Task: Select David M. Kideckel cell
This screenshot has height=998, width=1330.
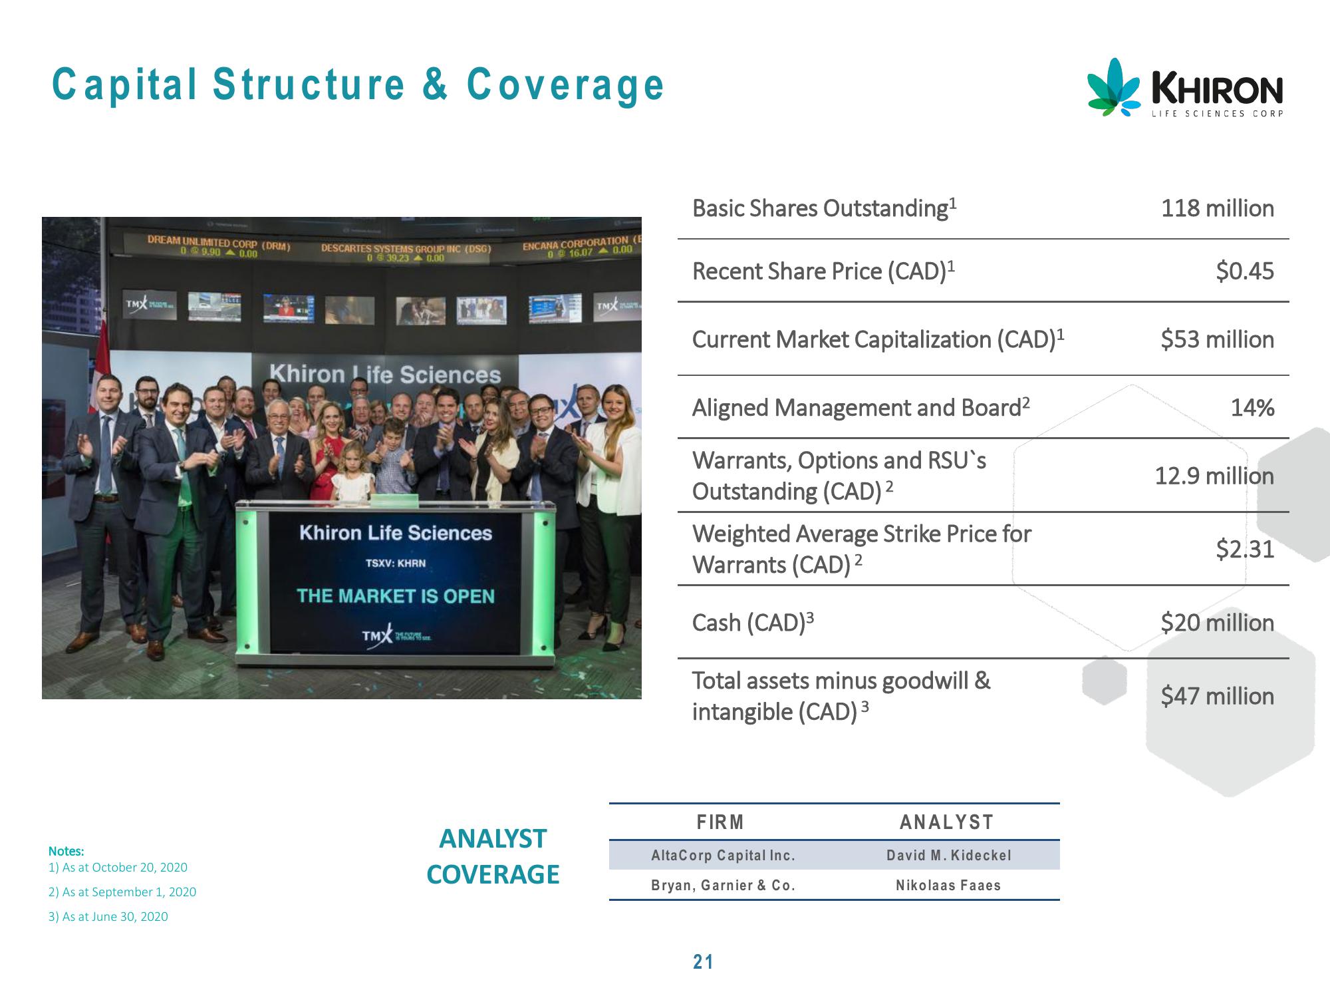Action: (x=948, y=856)
